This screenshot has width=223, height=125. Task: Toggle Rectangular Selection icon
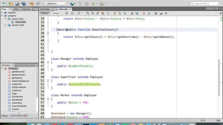[x=108, y=13]
